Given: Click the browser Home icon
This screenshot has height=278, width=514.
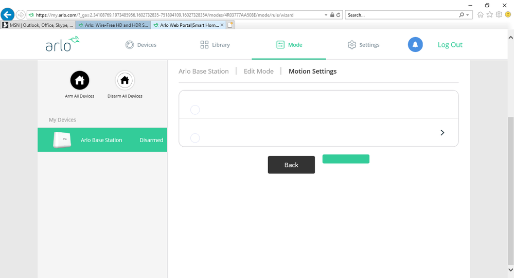Looking at the screenshot, I should point(480,15).
